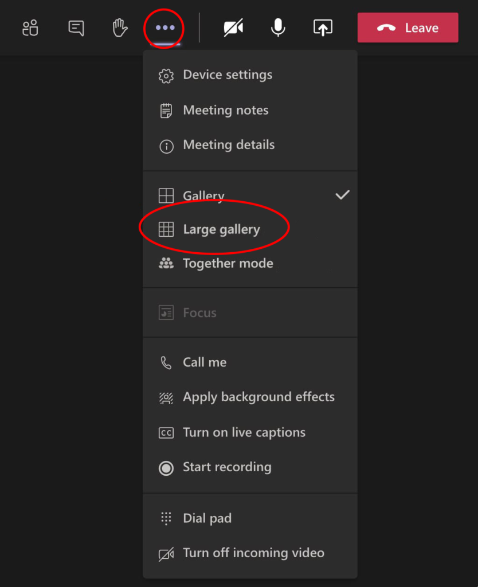
Task: Start recording the meeting
Action: coord(226,467)
